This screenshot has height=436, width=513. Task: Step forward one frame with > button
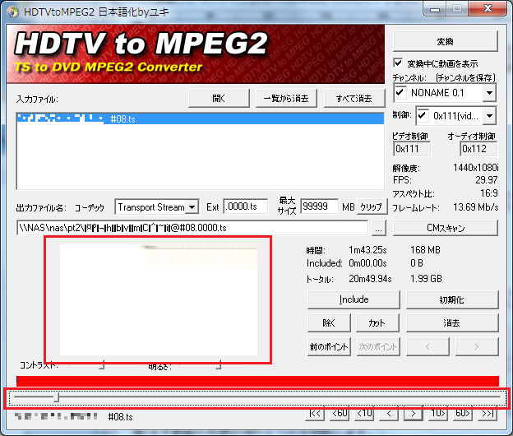(x=413, y=414)
